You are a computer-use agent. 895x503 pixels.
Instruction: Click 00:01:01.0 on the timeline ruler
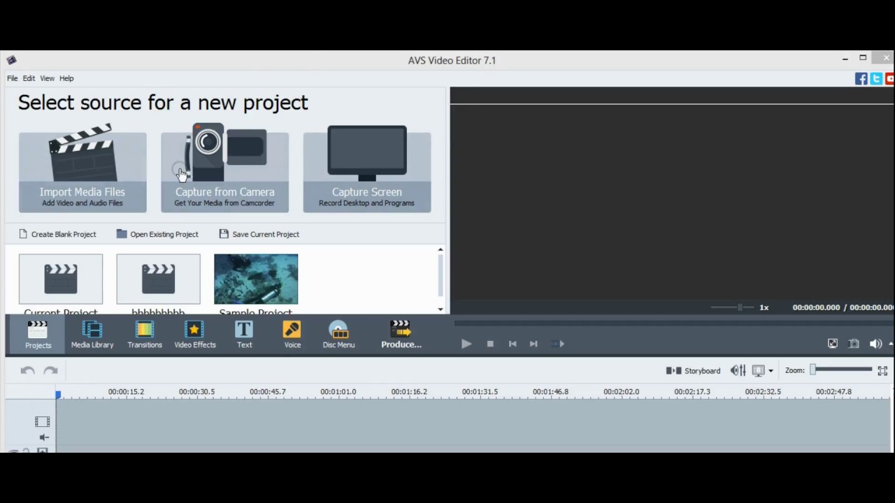coord(338,392)
